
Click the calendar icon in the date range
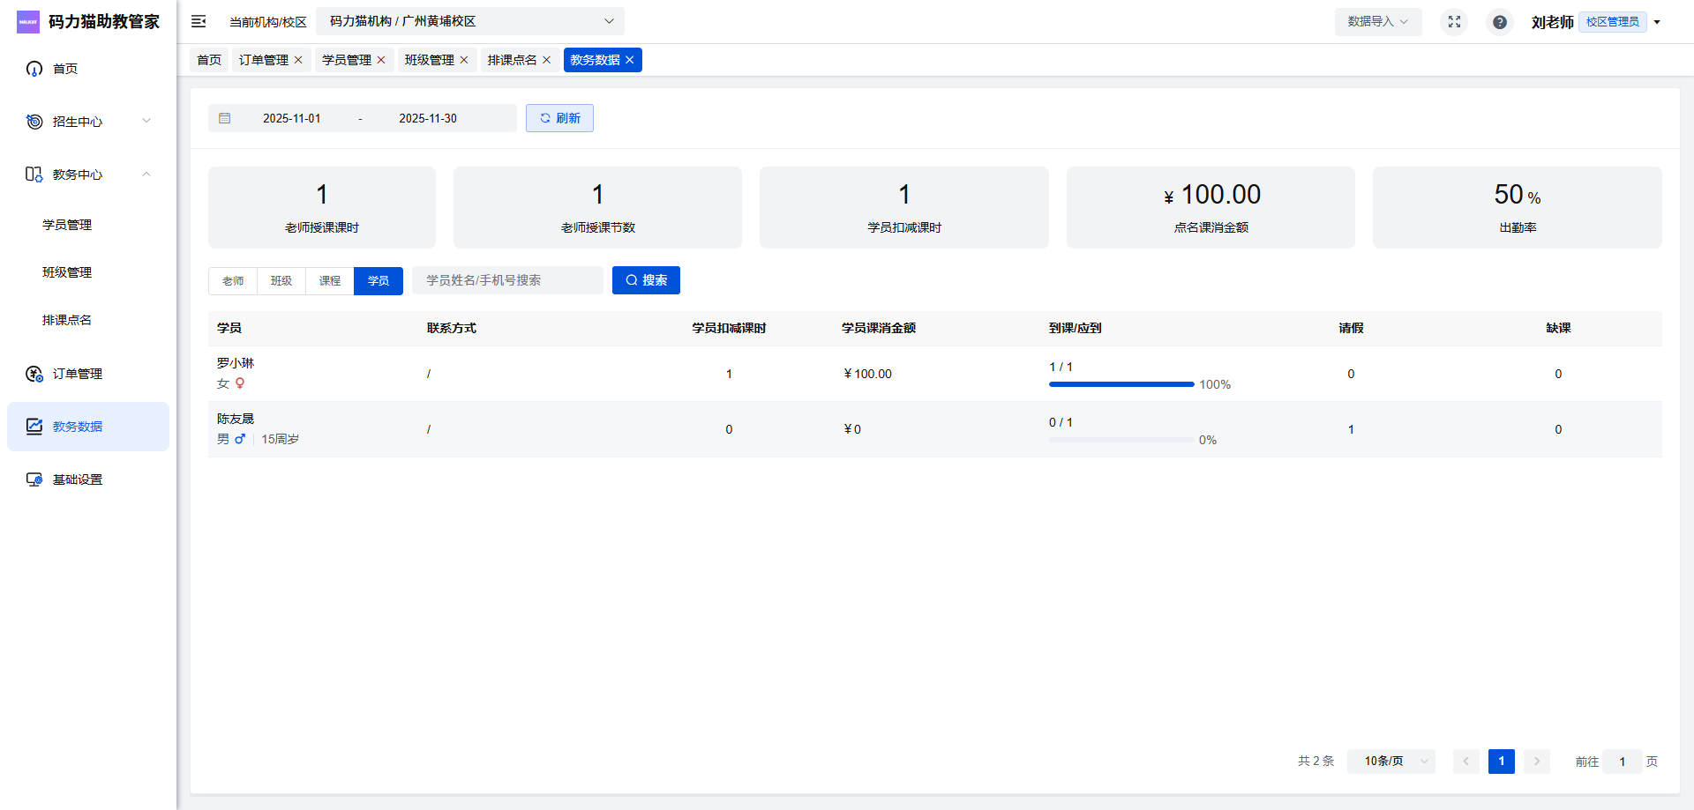pyautogui.click(x=225, y=118)
